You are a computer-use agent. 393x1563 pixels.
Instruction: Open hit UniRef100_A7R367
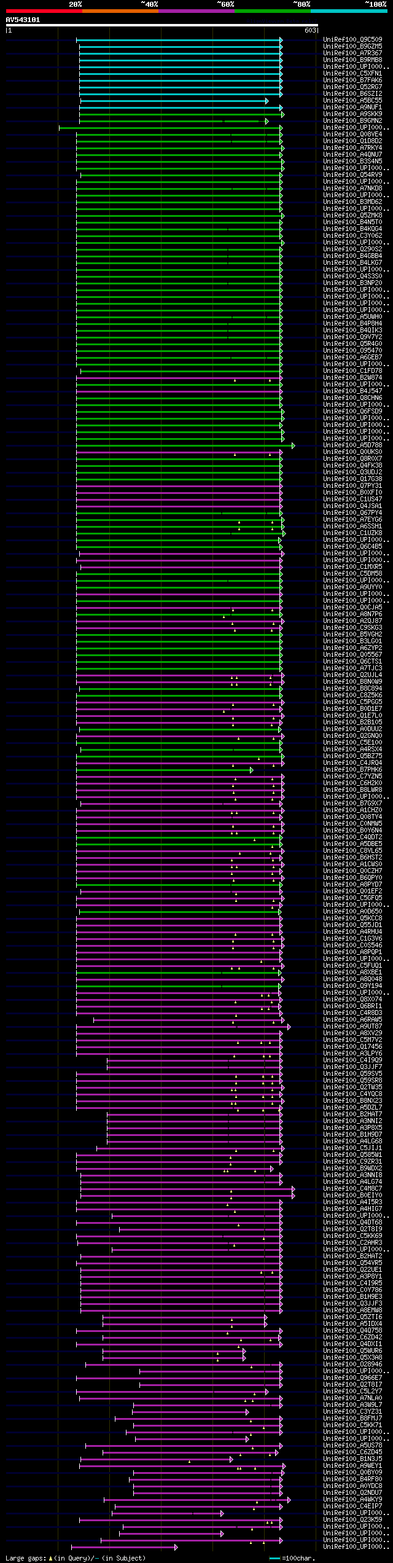click(352, 53)
